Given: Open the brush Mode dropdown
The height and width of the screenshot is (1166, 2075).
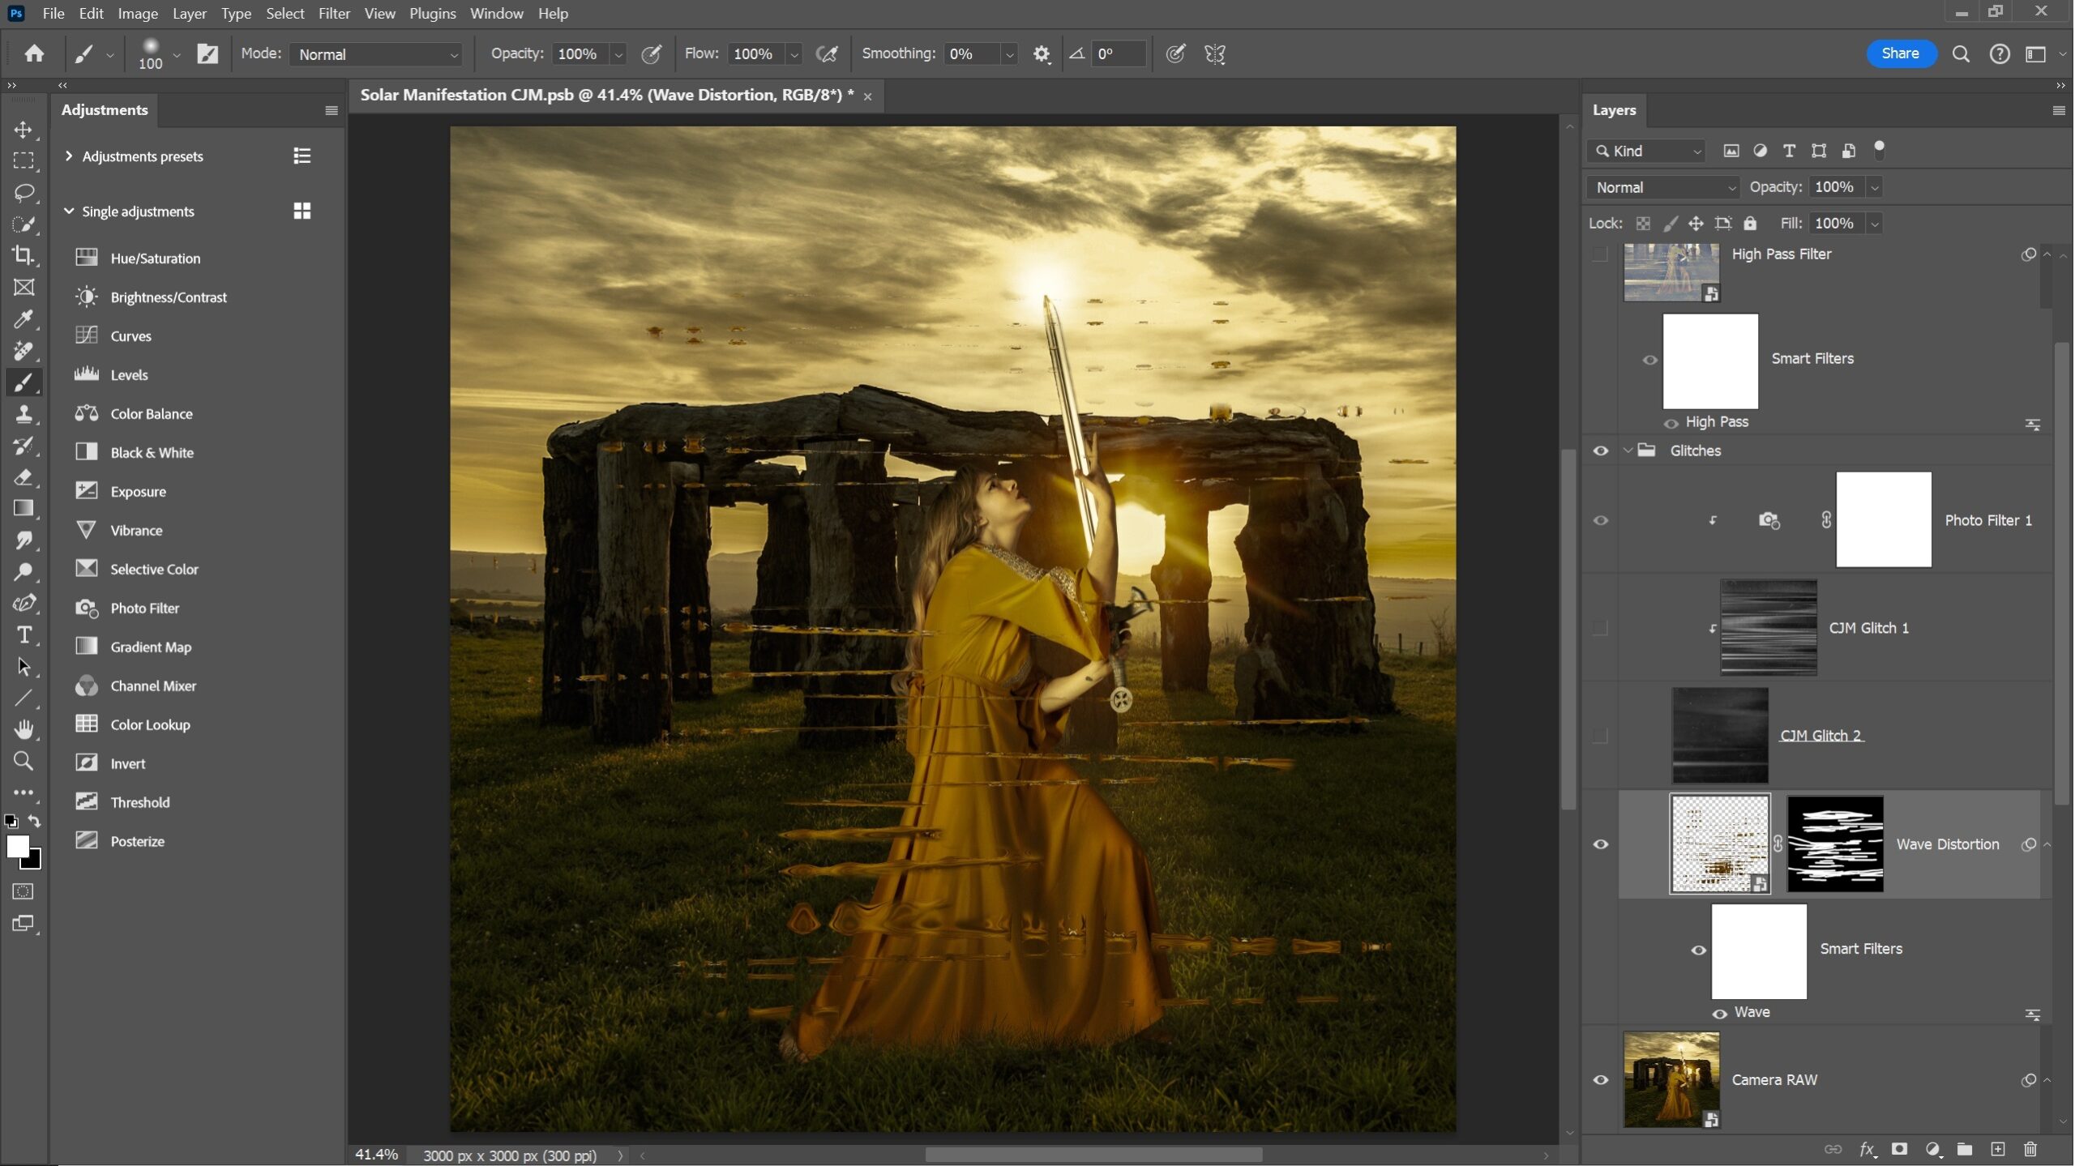Looking at the screenshot, I should point(376,54).
